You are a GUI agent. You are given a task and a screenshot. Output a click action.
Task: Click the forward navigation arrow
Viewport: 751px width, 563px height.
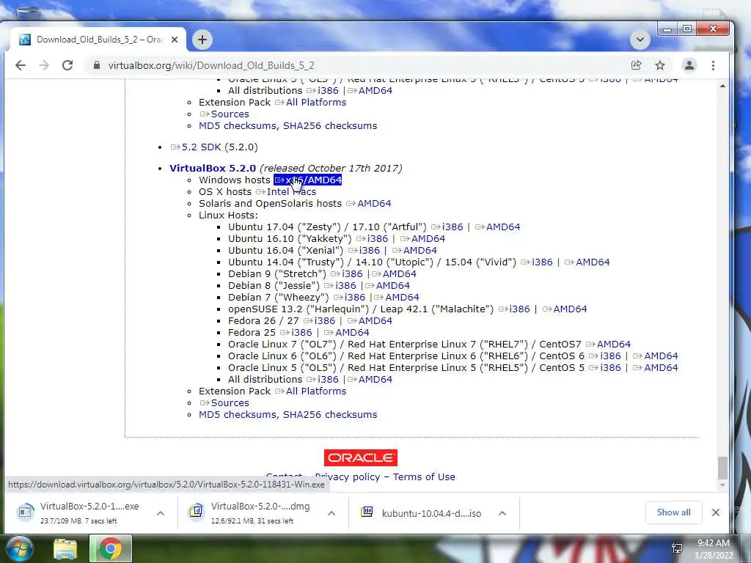tap(44, 65)
